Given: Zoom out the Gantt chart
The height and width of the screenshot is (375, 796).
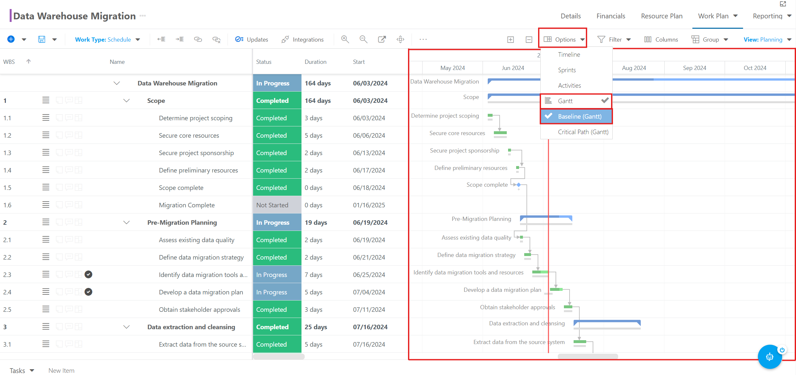Looking at the screenshot, I should click(363, 39).
